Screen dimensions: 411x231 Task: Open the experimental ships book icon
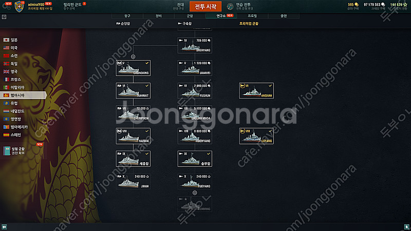point(7,151)
